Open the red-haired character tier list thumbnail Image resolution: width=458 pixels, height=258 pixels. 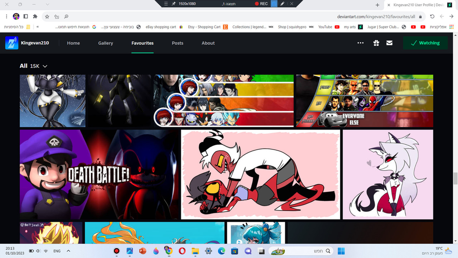pyautogui.click(x=224, y=101)
